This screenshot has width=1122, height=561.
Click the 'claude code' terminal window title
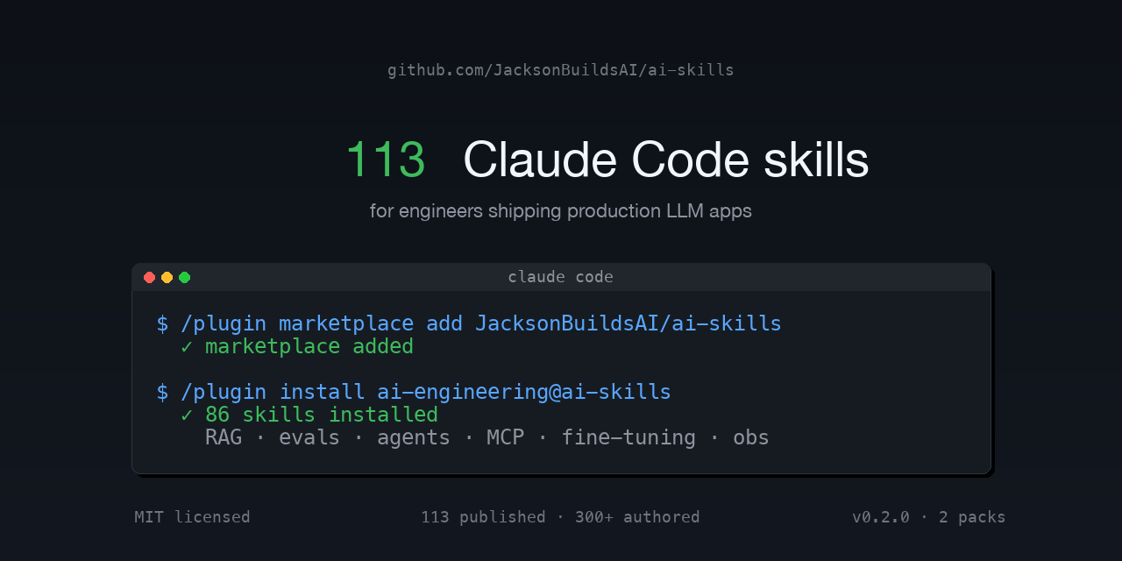(x=561, y=277)
